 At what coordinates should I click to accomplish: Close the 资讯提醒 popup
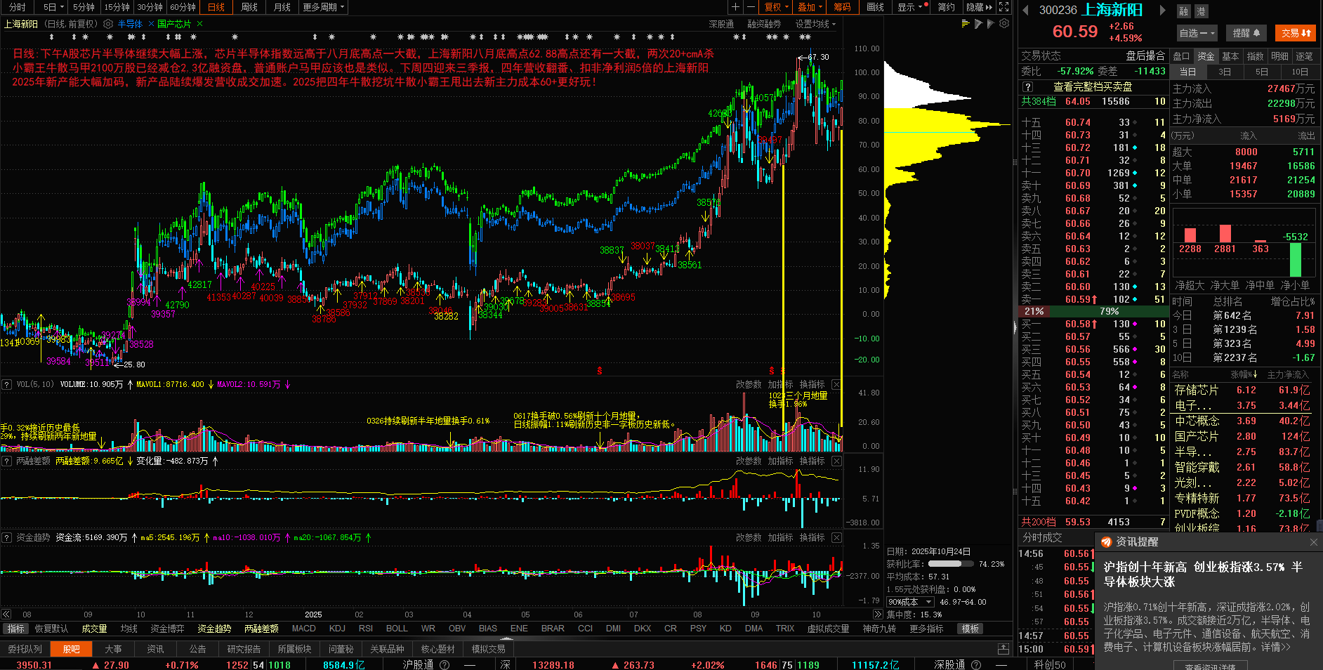click(x=1314, y=542)
